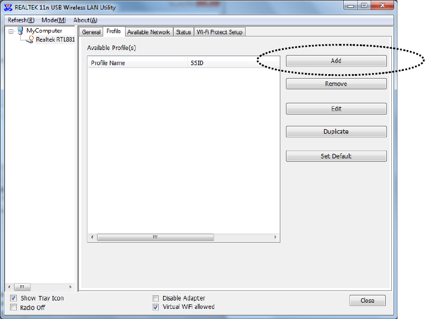The width and height of the screenshot is (425, 319).
Task: Click the profile list scroll right arrow
Action: click(x=275, y=237)
